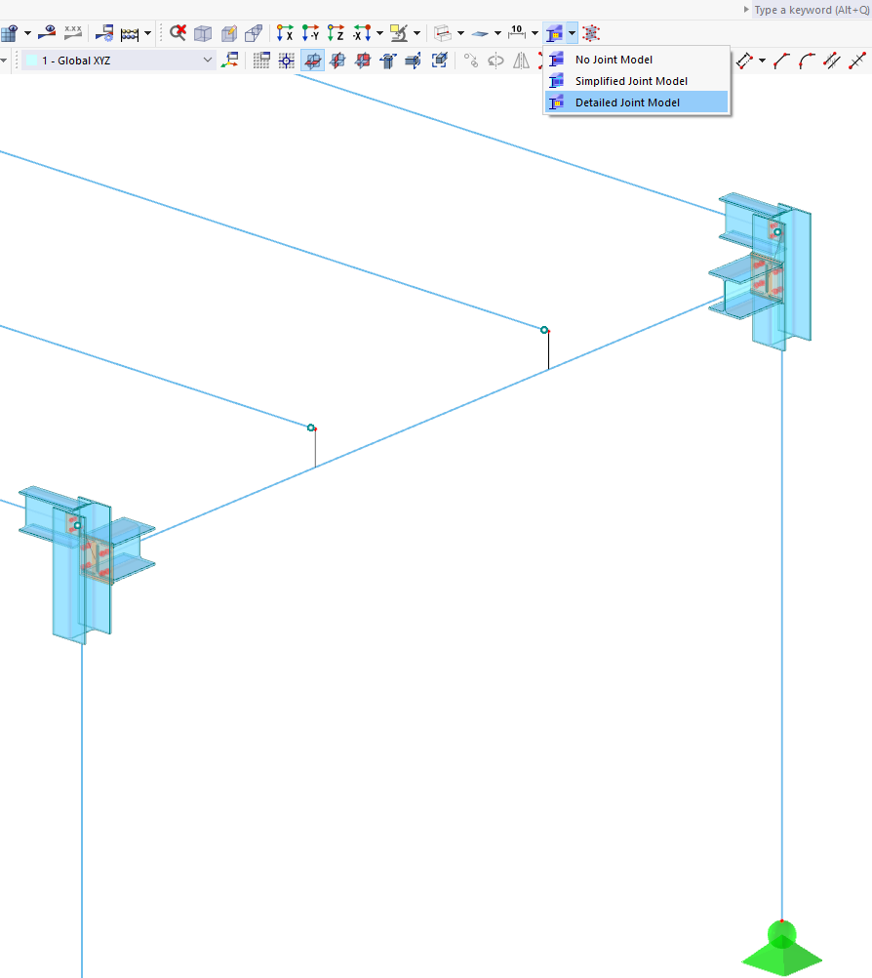Image resolution: width=872 pixels, height=978 pixels.
Task: Select the view in -Y direction icon
Action: coord(310,32)
